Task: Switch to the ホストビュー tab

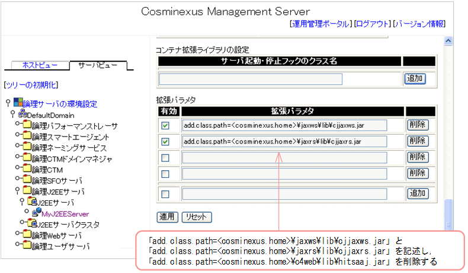Action: [x=40, y=65]
